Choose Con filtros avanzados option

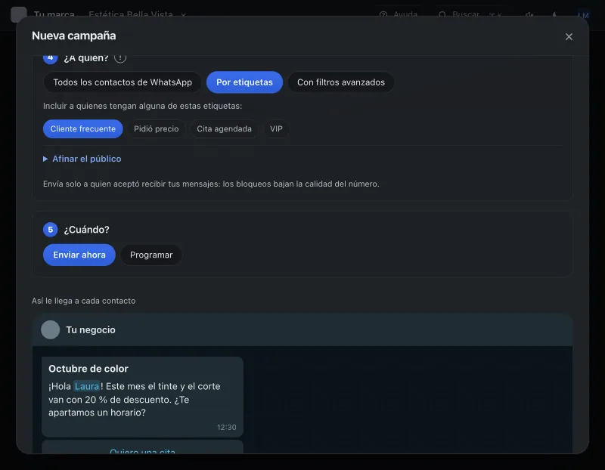coord(341,82)
